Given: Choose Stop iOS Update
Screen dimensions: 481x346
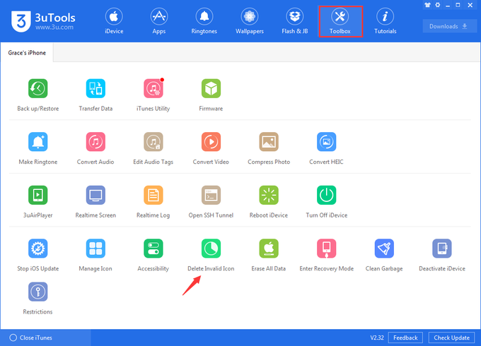Looking at the screenshot, I should pos(37,249).
